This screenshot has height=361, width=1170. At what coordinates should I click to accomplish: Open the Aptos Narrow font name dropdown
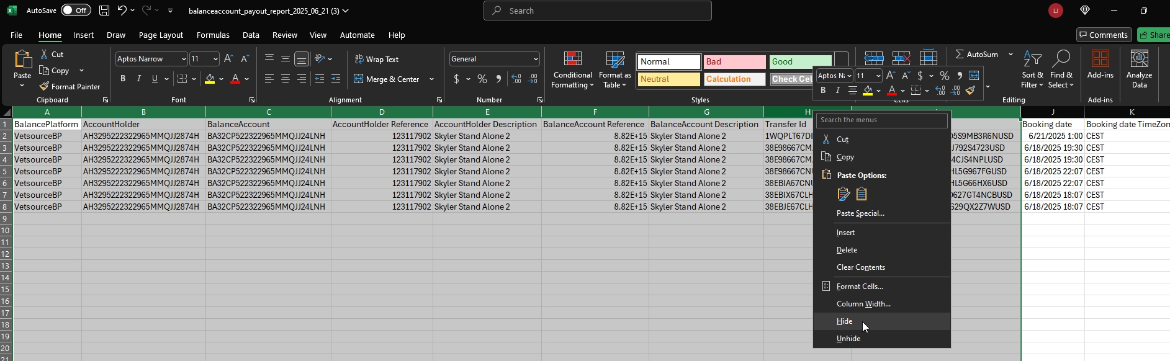[184, 59]
